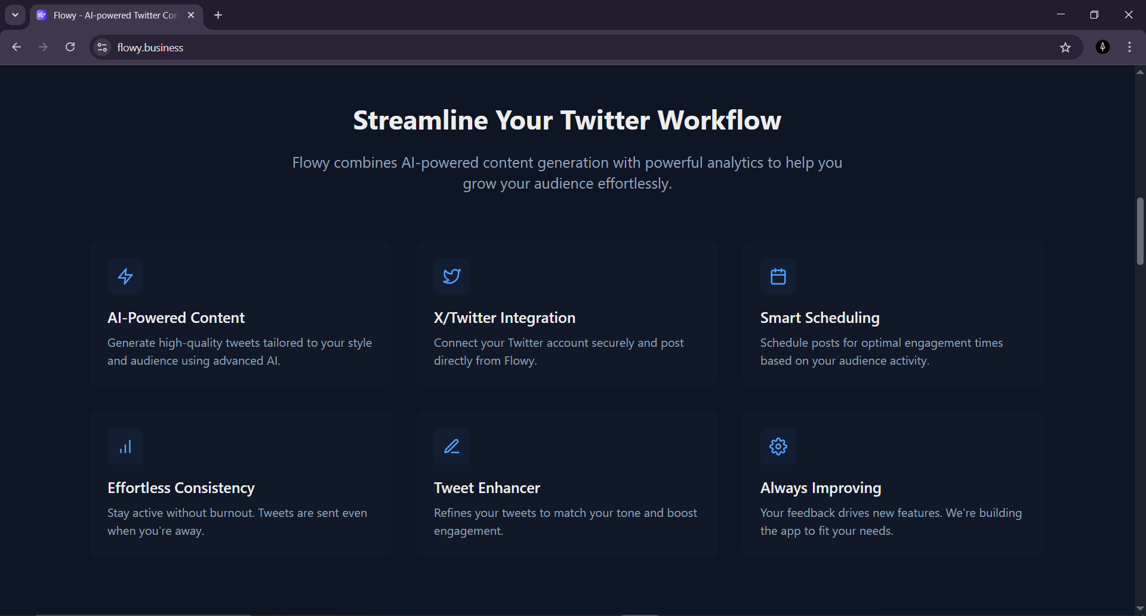Click the 'Refines your tweets to match' text
1146x616 pixels.
click(x=565, y=522)
